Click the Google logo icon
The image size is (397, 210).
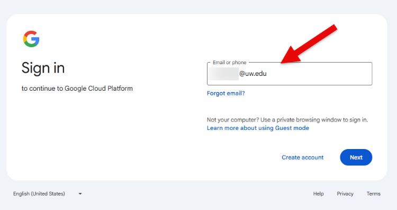tap(31, 39)
